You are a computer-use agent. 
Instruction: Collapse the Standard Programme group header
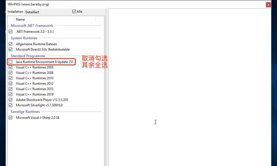point(28,56)
